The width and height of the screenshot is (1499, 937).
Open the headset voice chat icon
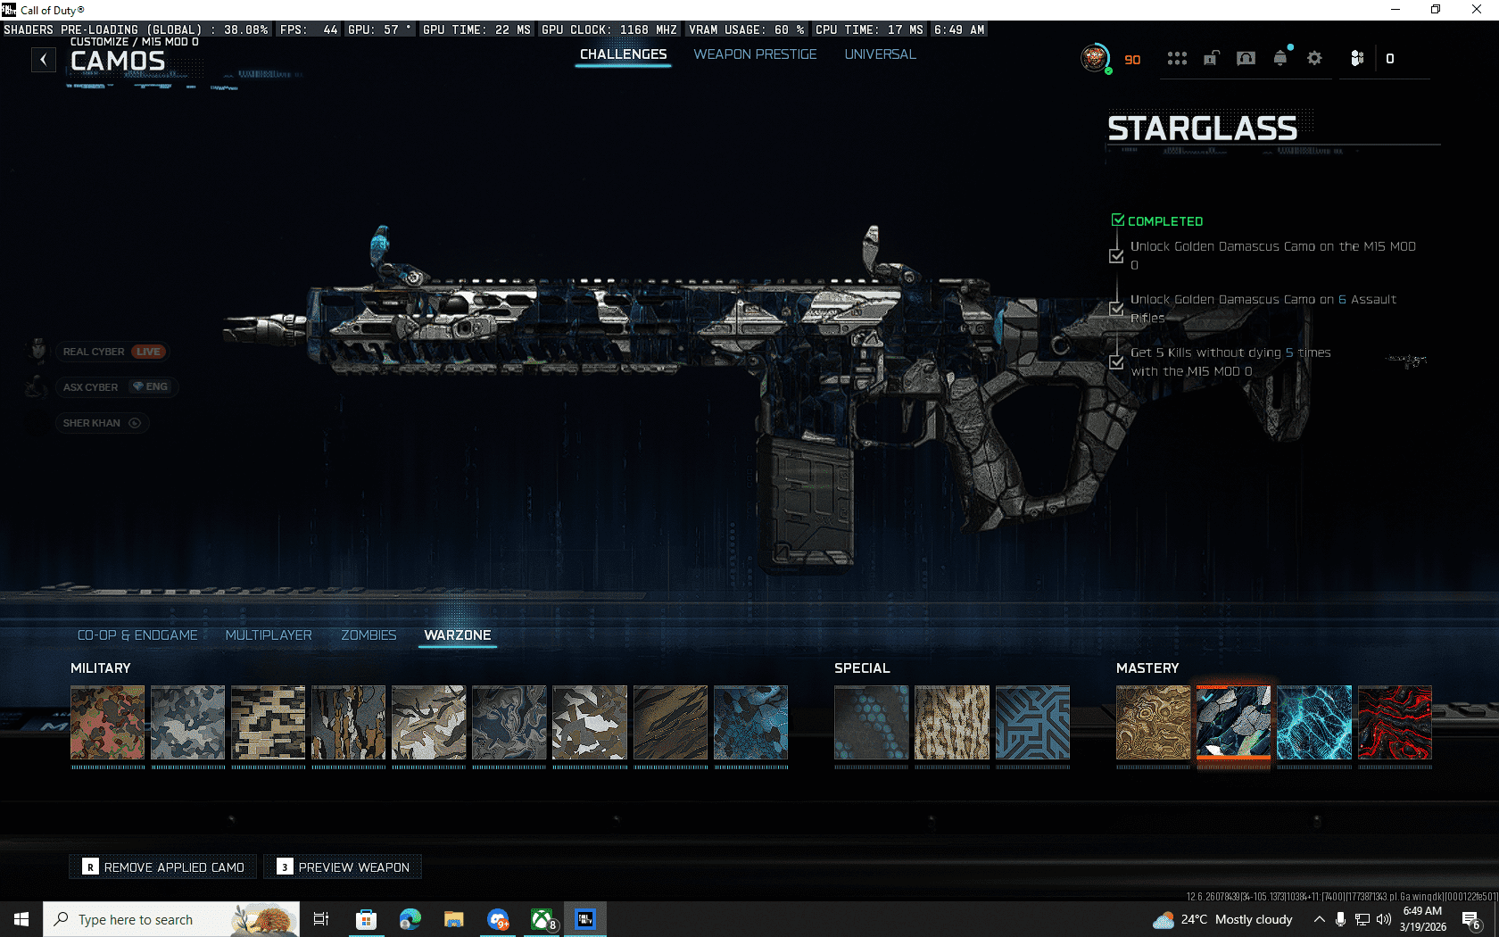coord(1246,59)
